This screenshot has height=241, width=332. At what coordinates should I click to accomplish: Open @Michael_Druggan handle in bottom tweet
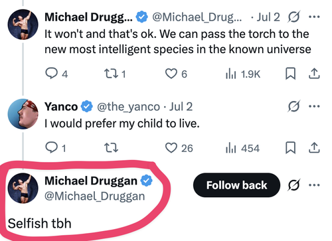click(x=95, y=196)
